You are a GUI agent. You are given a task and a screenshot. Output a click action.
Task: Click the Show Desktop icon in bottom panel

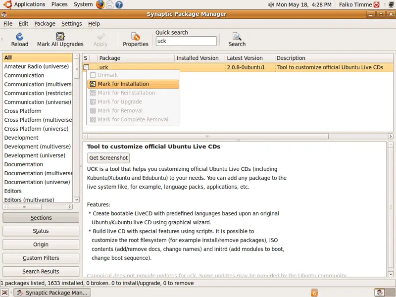(x=5, y=293)
